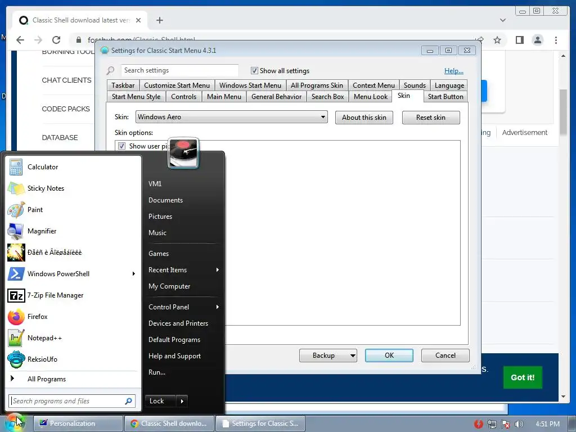Open Documents in the start menu

pyautogui.click(x=166, y=200)
